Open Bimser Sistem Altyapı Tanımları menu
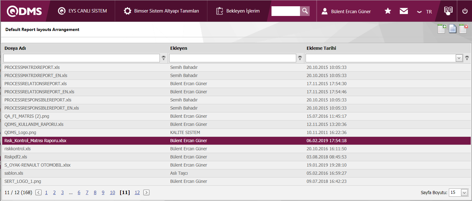Screen dimensions: 472x201 coord(161,11)
